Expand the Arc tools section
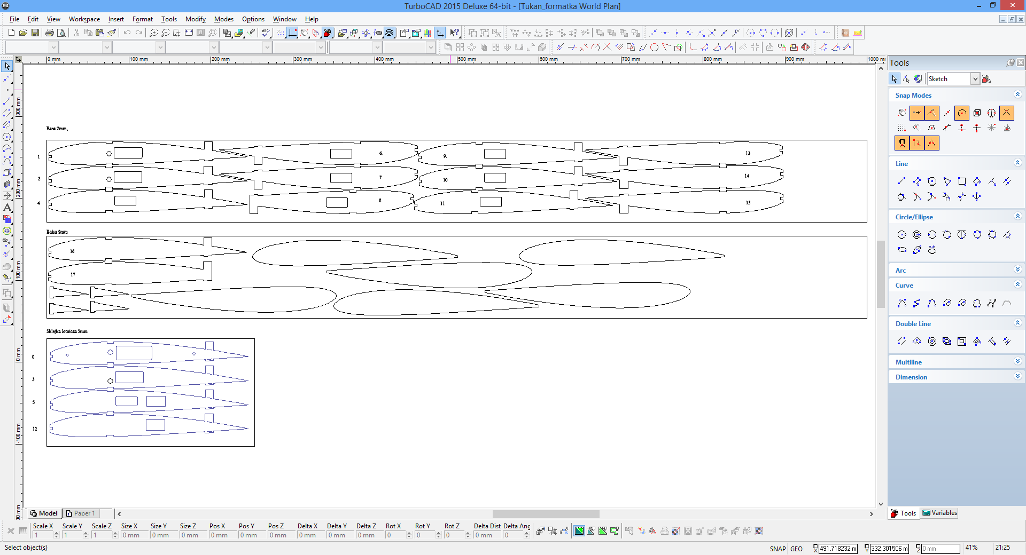Viewport: 1026px width, 555px height. point(1017,270)
